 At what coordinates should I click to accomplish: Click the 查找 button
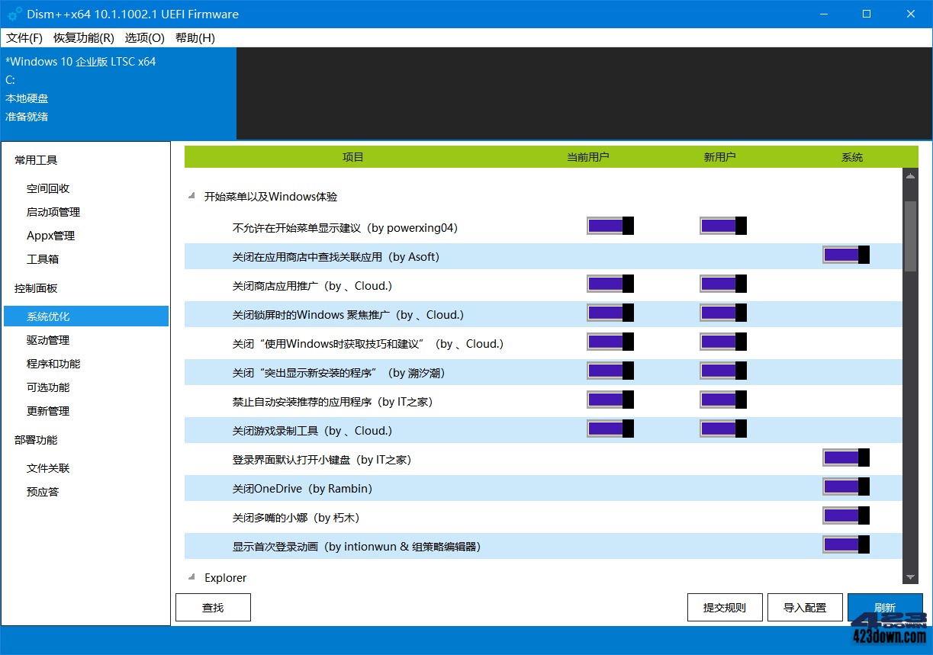point(213,607)
